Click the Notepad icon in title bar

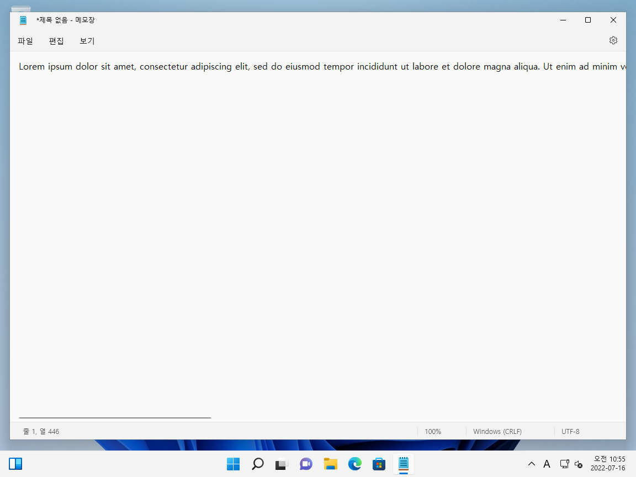23,20
